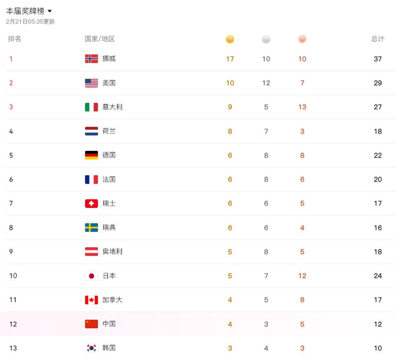
Task: Click the Italy flag icon
Action: click(91, 107)
